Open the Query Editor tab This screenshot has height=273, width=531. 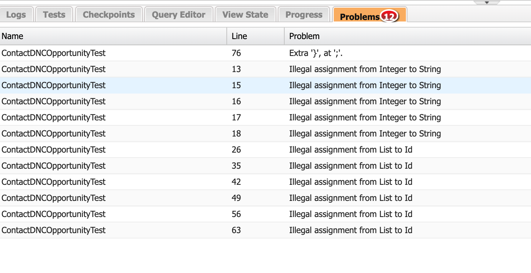point(178,15)
